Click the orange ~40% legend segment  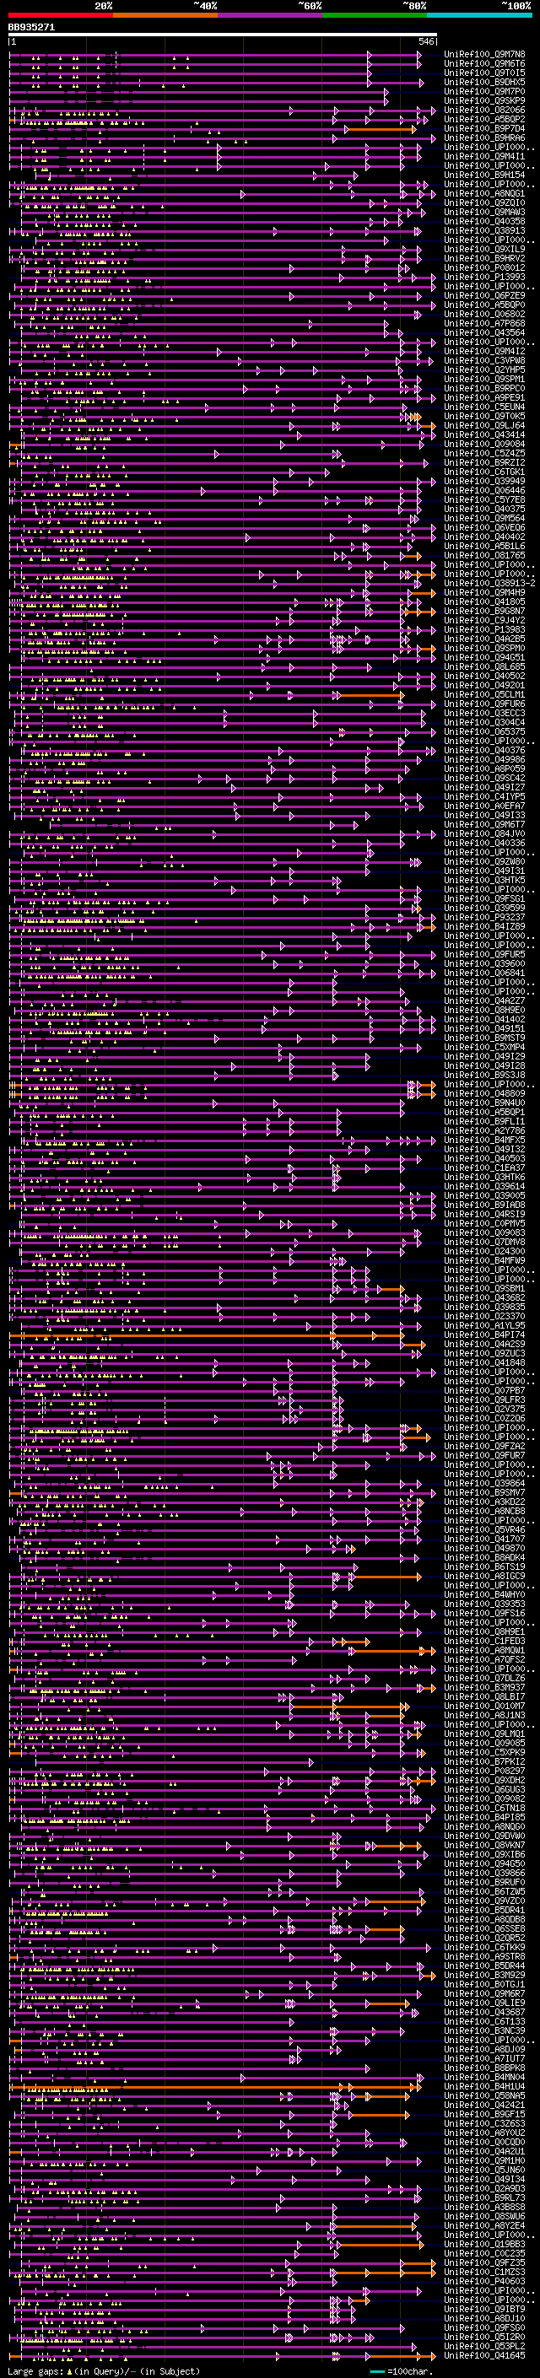[x=165, y=15]
